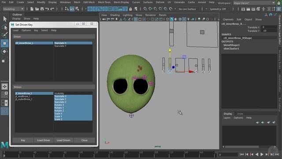This screenshot has height=159, width=282.
Task: Activate the Paint selection tool
Action: point(5,35)
